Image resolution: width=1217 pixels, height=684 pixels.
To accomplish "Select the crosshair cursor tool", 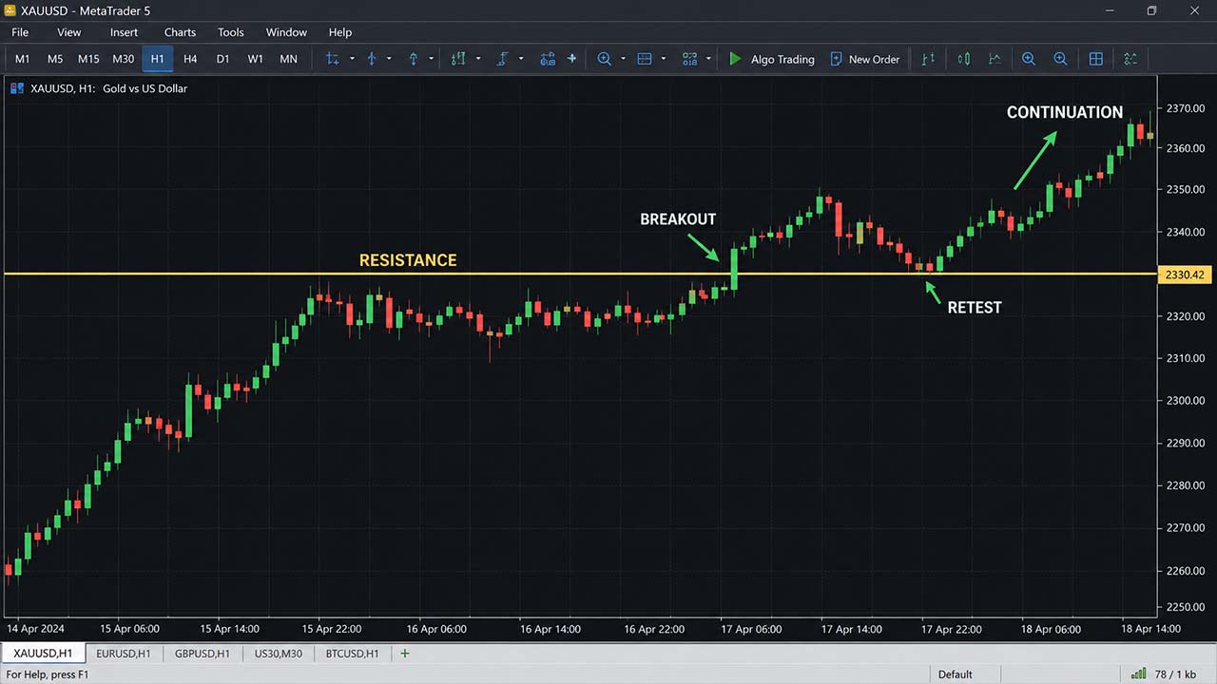I will tap(332, 59).
